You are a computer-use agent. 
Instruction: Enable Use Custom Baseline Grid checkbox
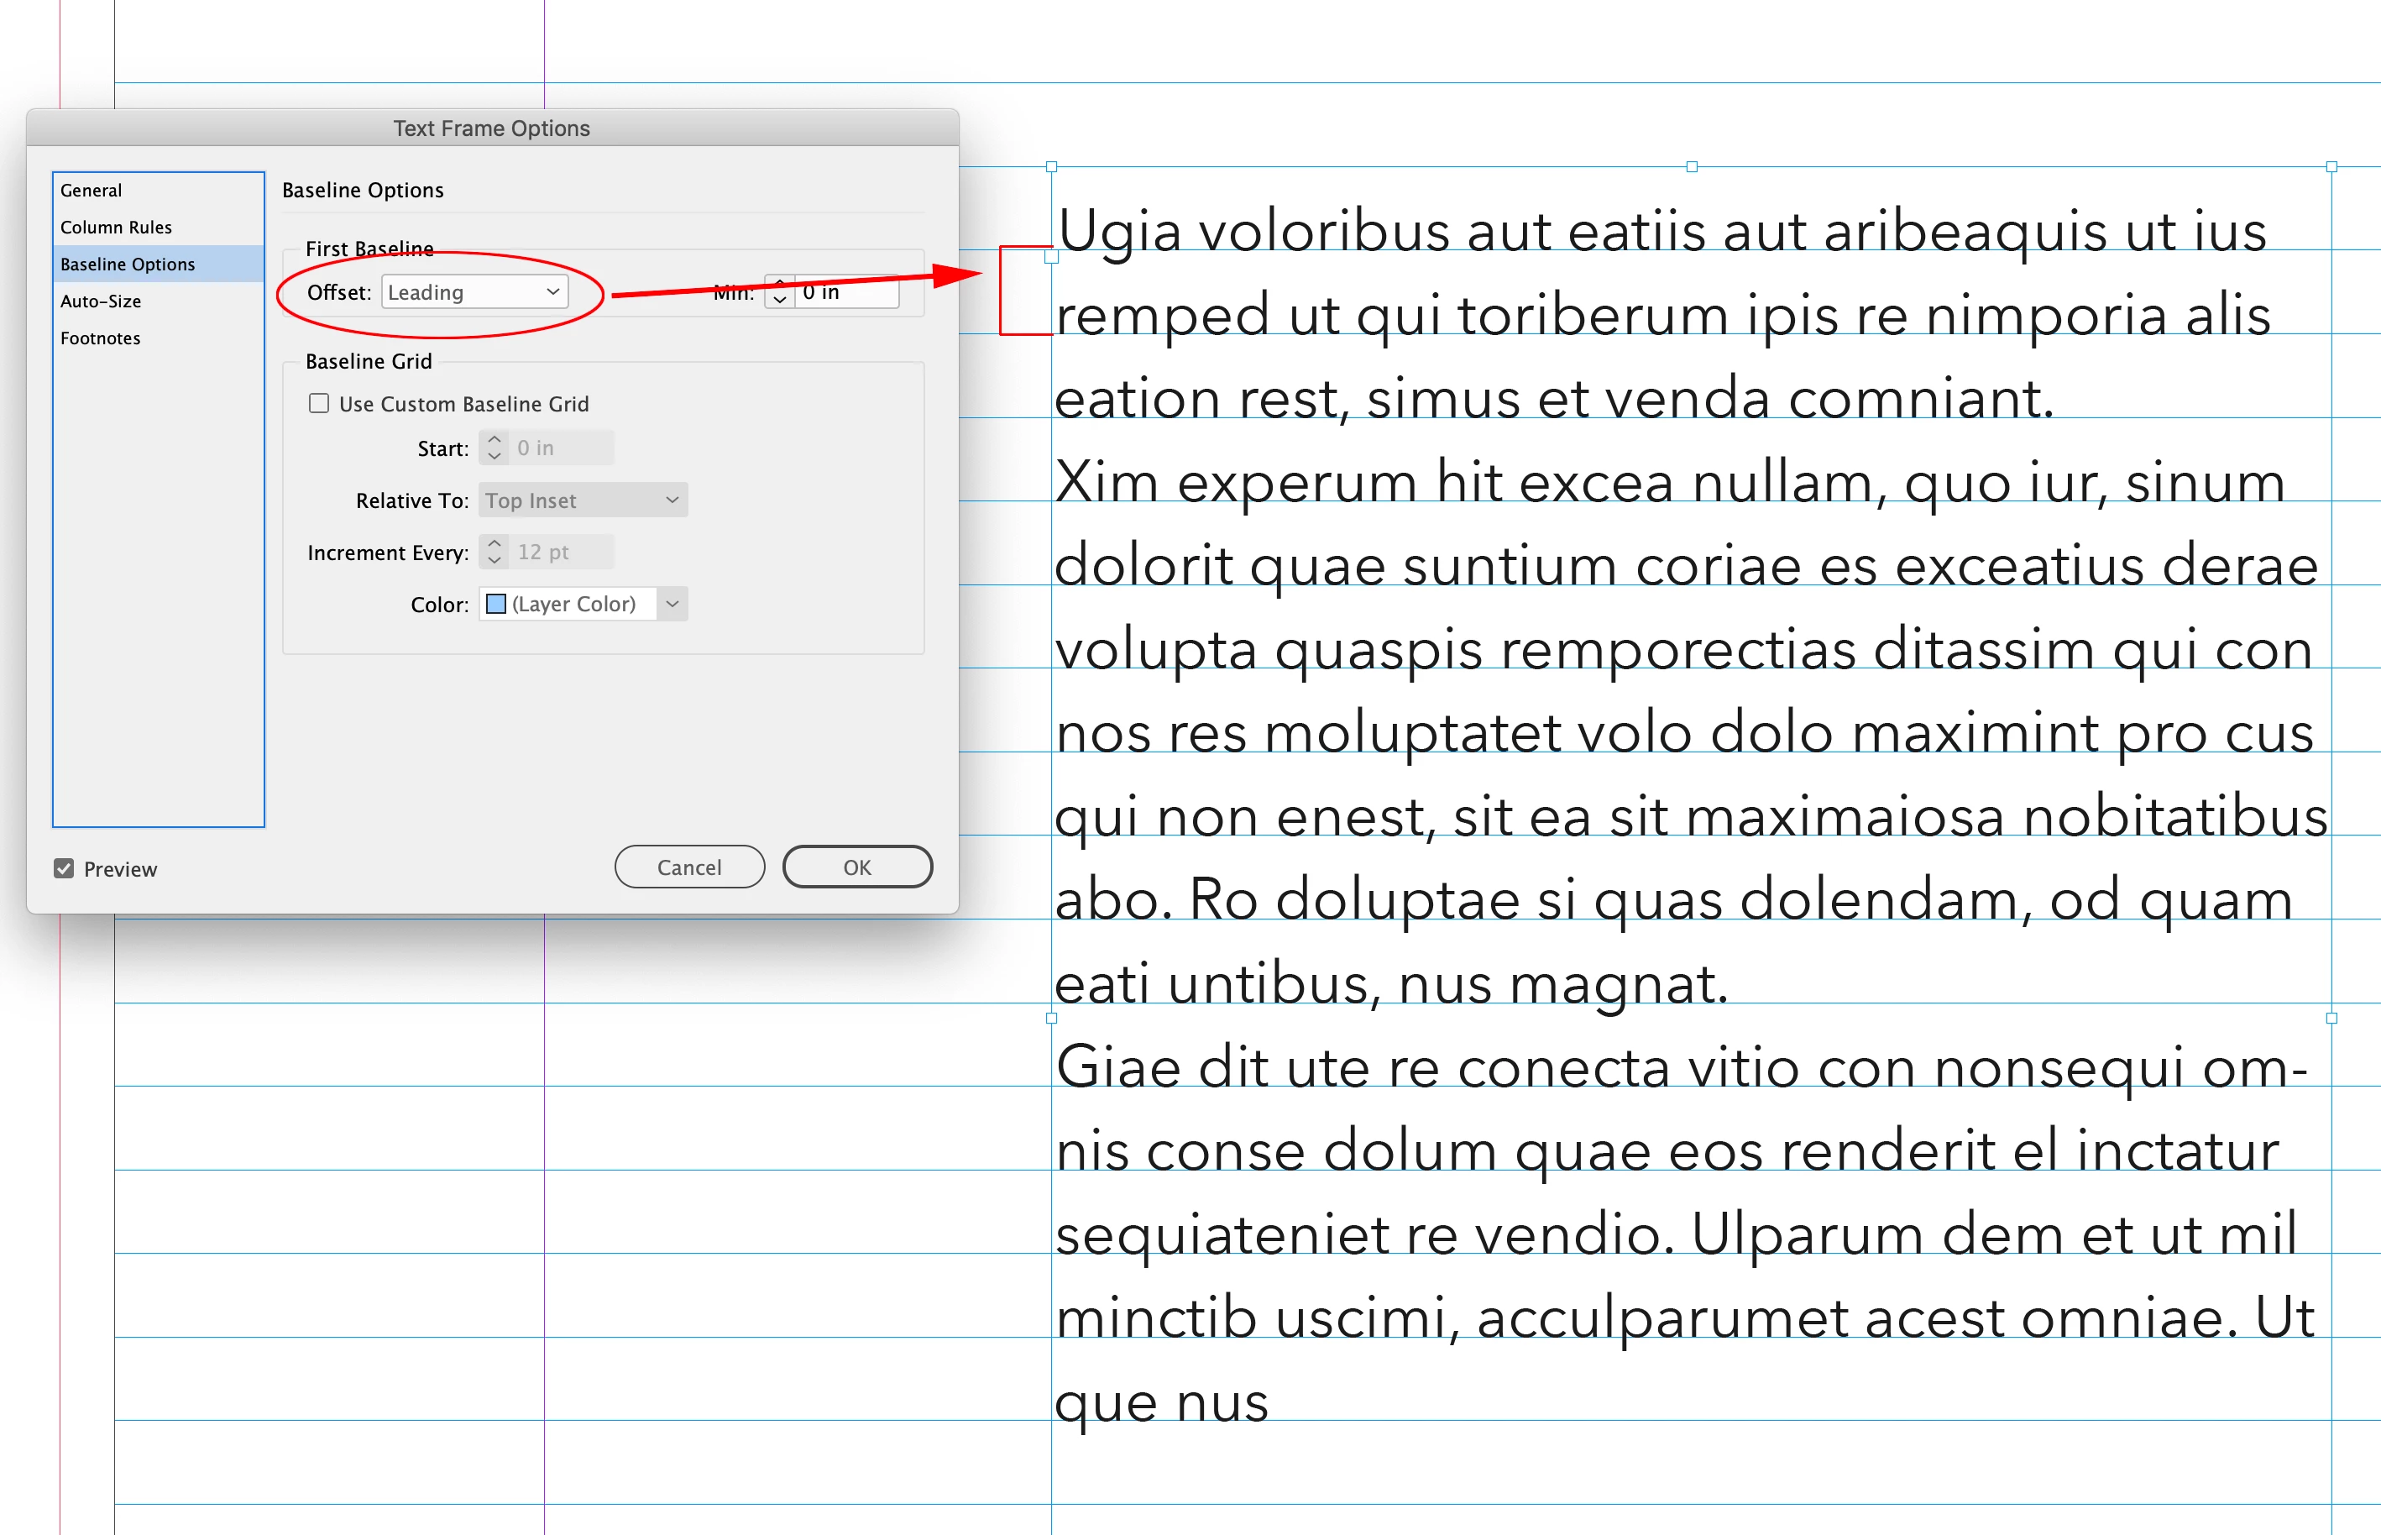[319, 404]
